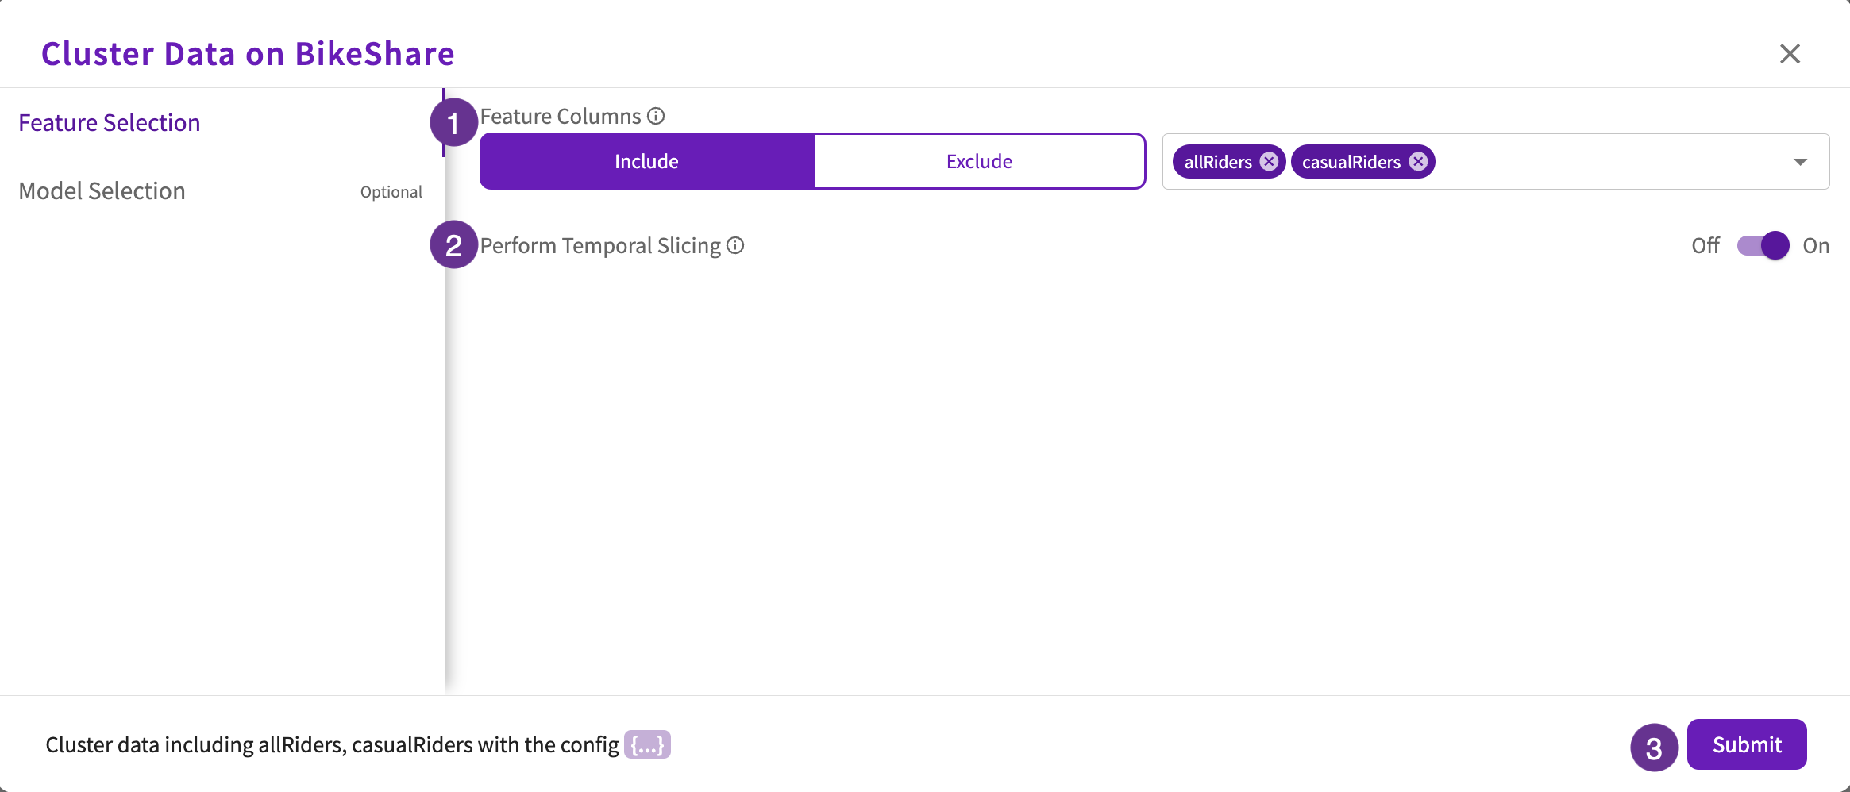Viewport: 1850px width, 792px height.
Task: Close the Cluster Data dialog
Action: tap(1790, 54)
